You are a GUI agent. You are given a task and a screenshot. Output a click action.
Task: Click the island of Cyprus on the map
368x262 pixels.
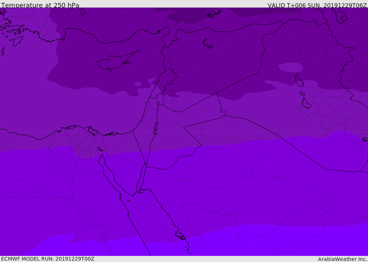[x=118, y=61]
